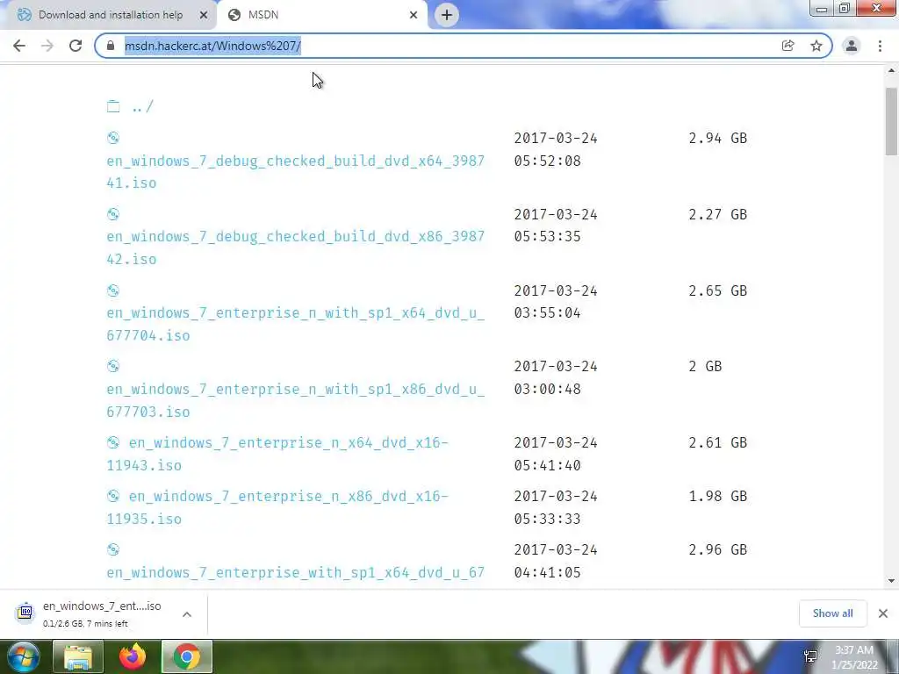
Task: Expand download item options chevron
Action: click(187, 613)
